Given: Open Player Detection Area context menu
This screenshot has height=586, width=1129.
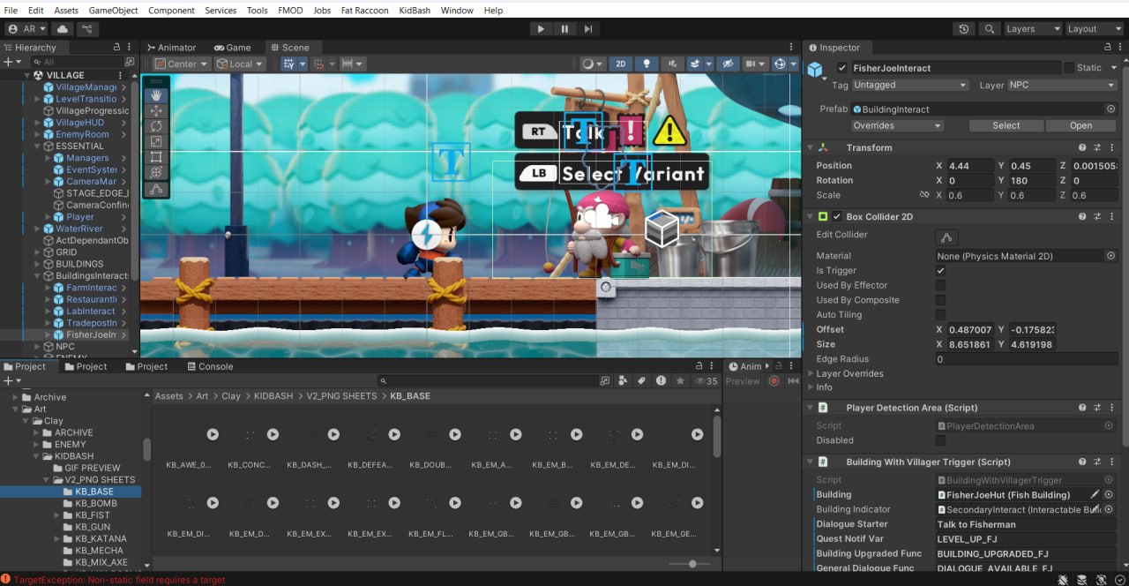Looking at the screenshot, I should tap(1112, 408).
